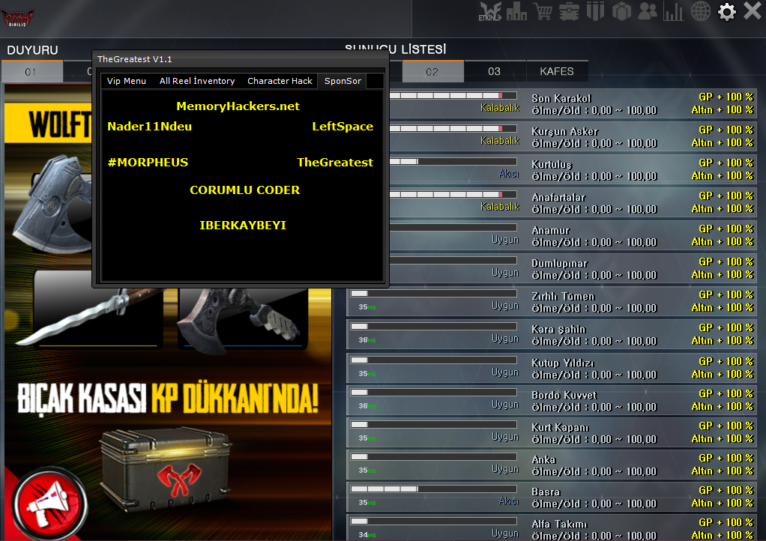
Task: Switch to Vip Menu tab
Action: [127, 81]
